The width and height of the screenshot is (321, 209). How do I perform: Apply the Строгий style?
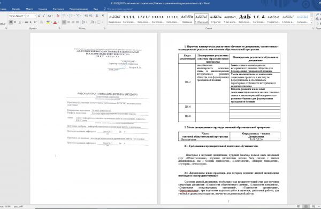click(216, 19)
